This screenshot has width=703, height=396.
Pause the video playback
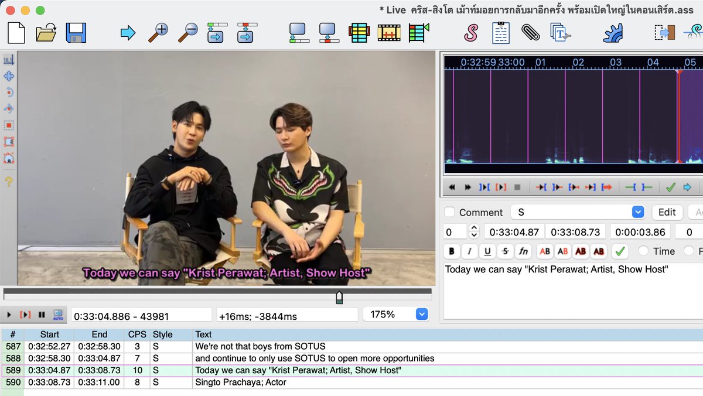pos(42,315)
